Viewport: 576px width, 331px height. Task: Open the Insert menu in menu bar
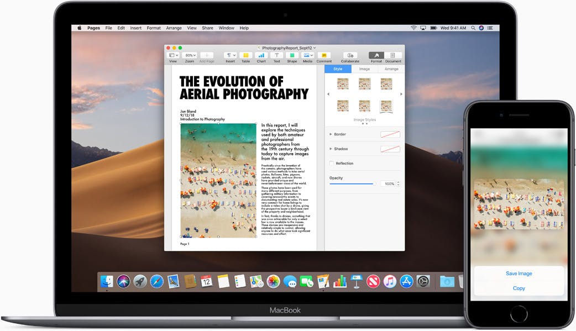point(135,28)
